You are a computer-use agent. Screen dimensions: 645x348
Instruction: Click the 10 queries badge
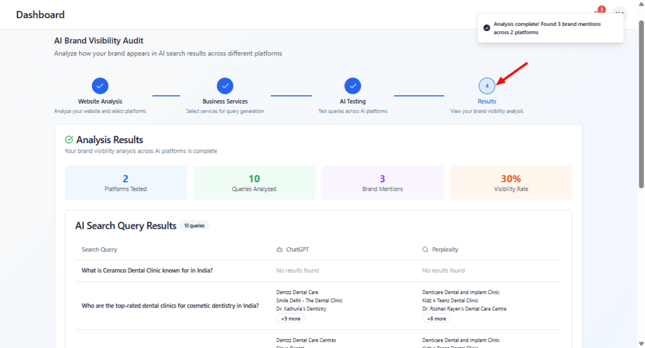click(x=194, y=226)
